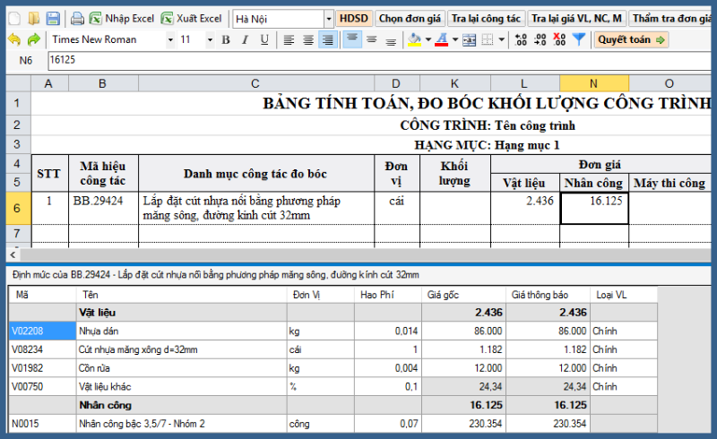Click Tra lại giá VL, NC, M button
Image resolution: width=717 pixels, height=439 pixels.
(x=576, y=18)
